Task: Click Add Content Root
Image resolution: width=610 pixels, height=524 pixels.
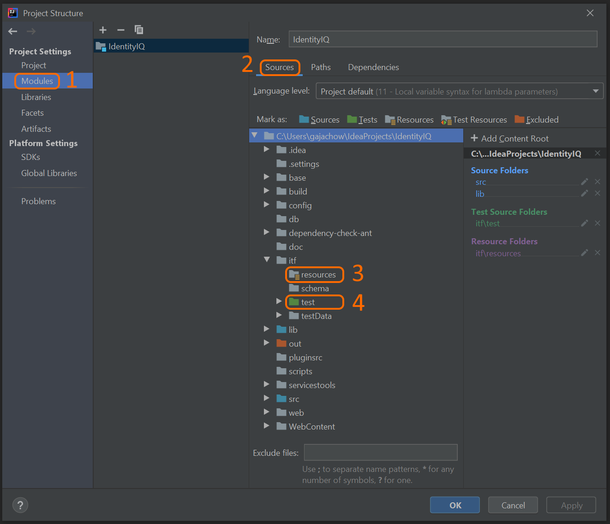Action: [x=509, y=138]
